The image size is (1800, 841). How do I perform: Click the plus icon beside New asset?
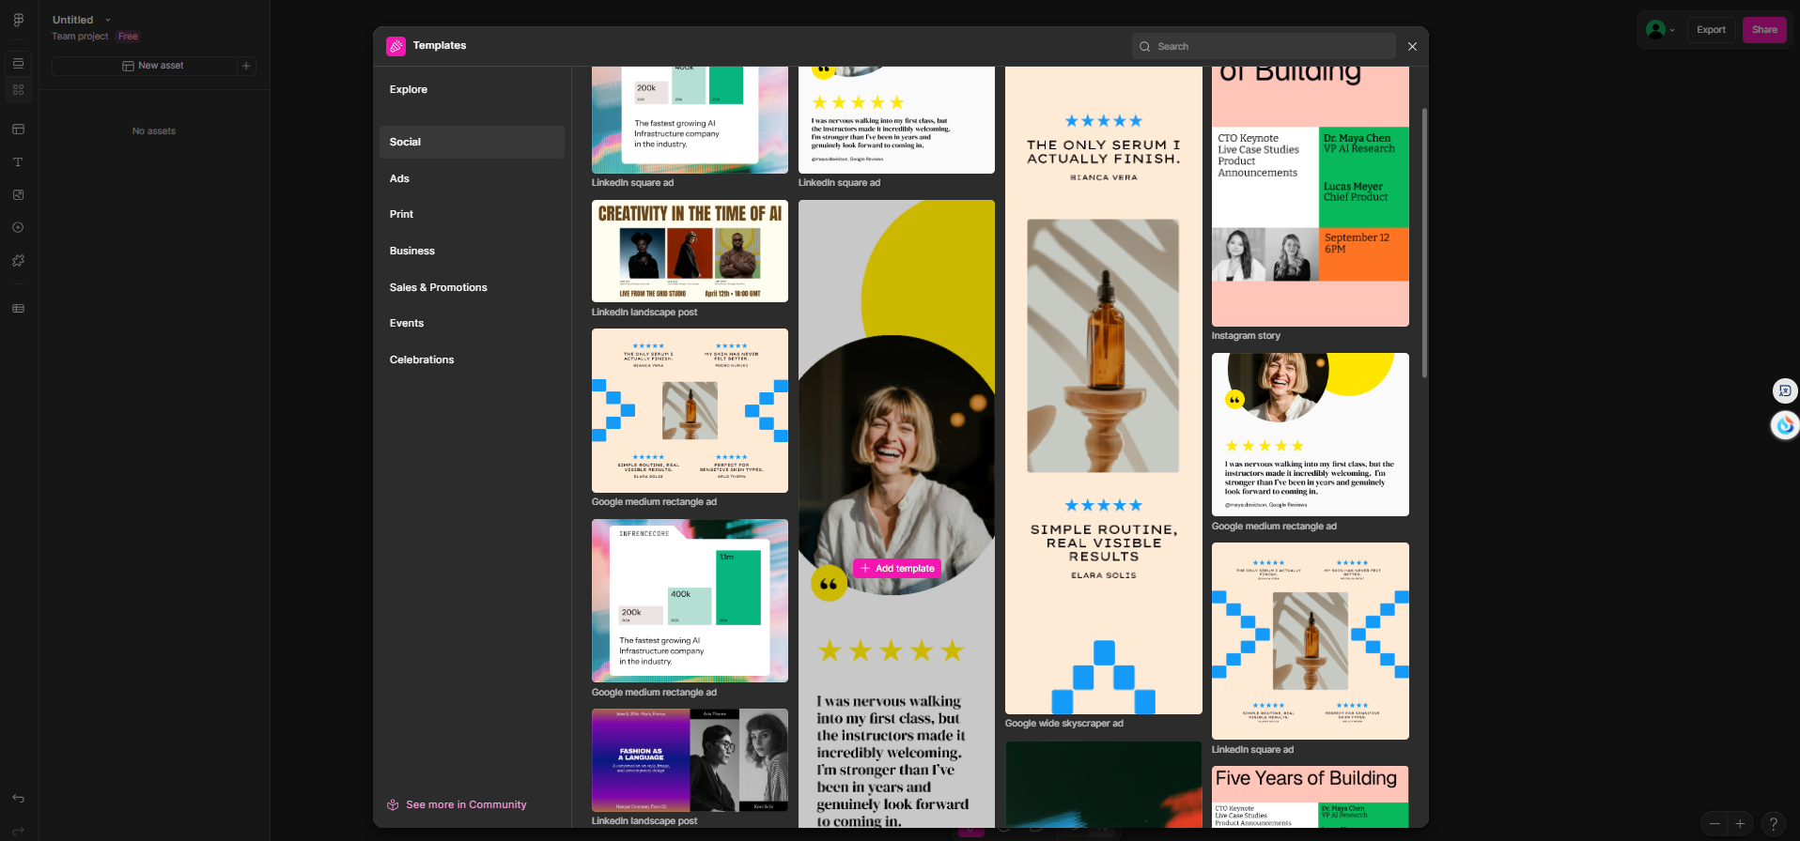click(x=246, y=66)
